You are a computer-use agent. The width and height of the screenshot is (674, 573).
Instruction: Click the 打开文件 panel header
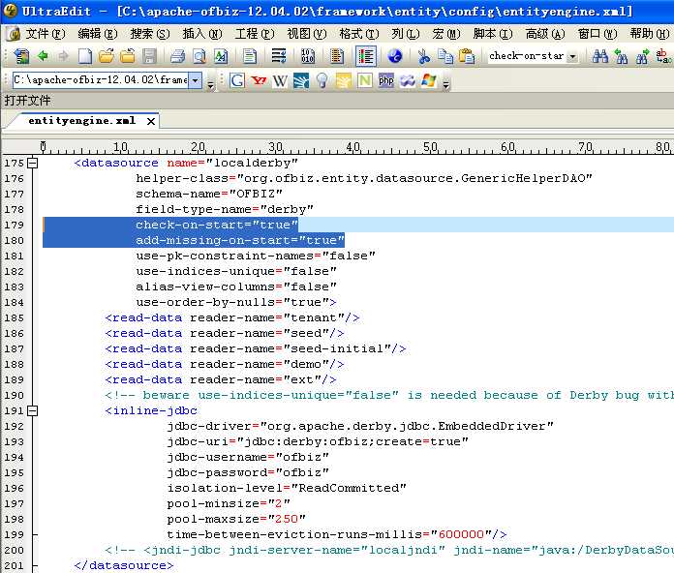coord(27,101)
